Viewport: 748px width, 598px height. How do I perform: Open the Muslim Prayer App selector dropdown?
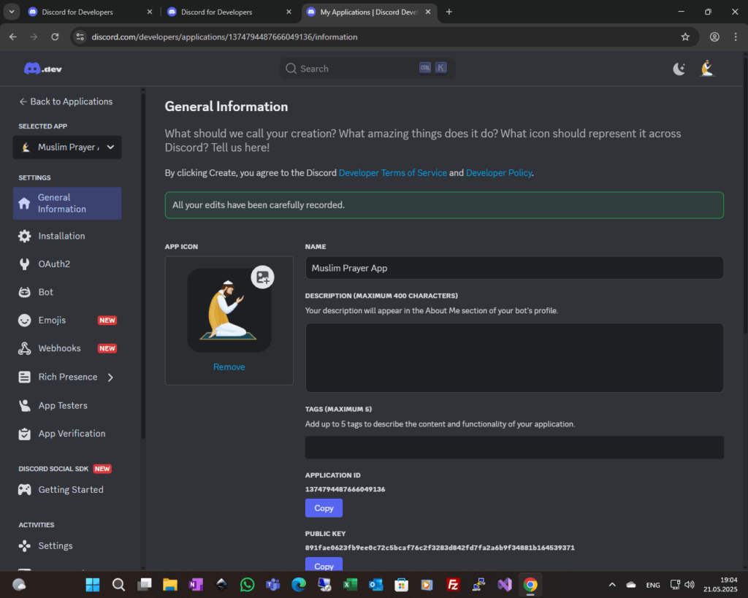(x=67, y=147)
